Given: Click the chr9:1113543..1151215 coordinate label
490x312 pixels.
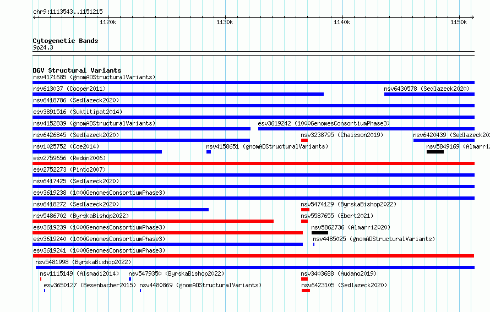Looking at the screenshot, I should coord(68,12).
